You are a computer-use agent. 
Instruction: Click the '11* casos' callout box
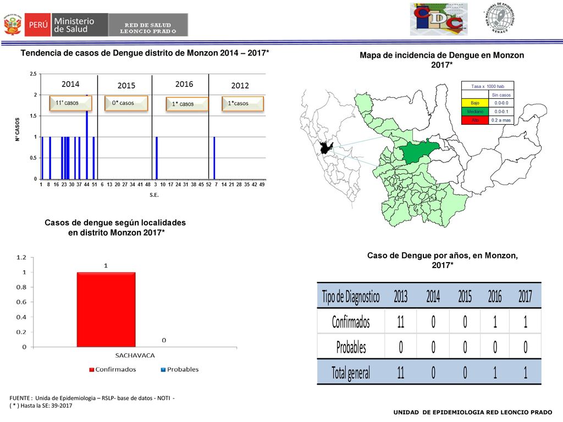pos(71,103)
